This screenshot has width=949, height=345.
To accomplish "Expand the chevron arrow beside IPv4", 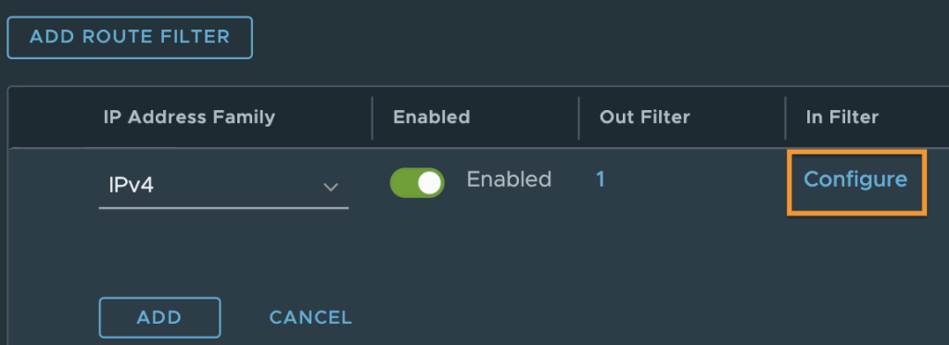I will click(x=331, y=187).
